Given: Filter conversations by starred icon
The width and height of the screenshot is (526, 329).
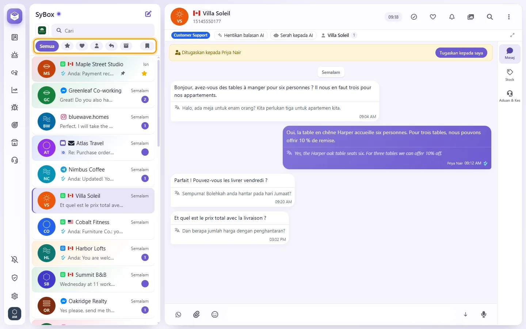Looking at the screenshot, I should pos(67,46).
